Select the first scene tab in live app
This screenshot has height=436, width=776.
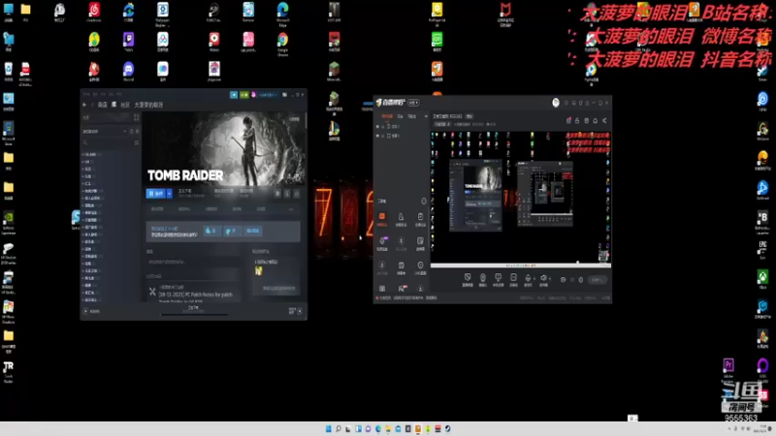387,116
